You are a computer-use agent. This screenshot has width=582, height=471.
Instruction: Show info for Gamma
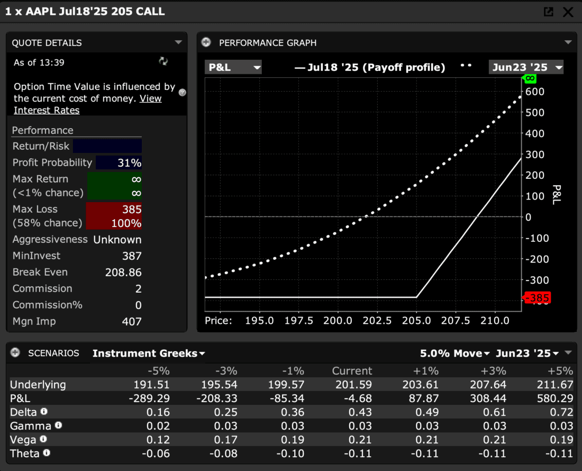coord(58,425)
